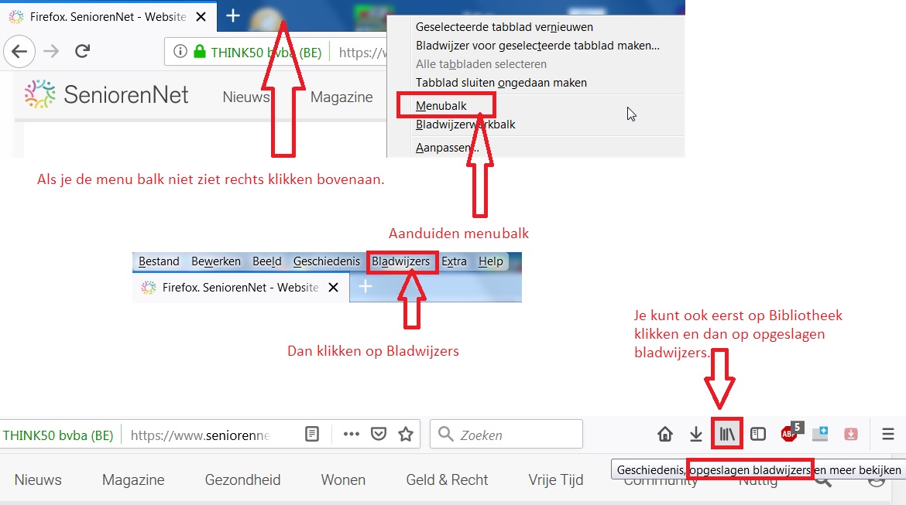The image size is (906, 505).
Task: Open the Geld & Recht site link
Action: click(447, 480)
